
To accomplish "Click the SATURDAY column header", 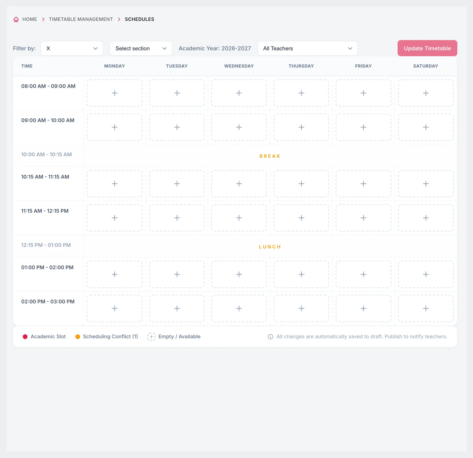I will pos(426,66).
